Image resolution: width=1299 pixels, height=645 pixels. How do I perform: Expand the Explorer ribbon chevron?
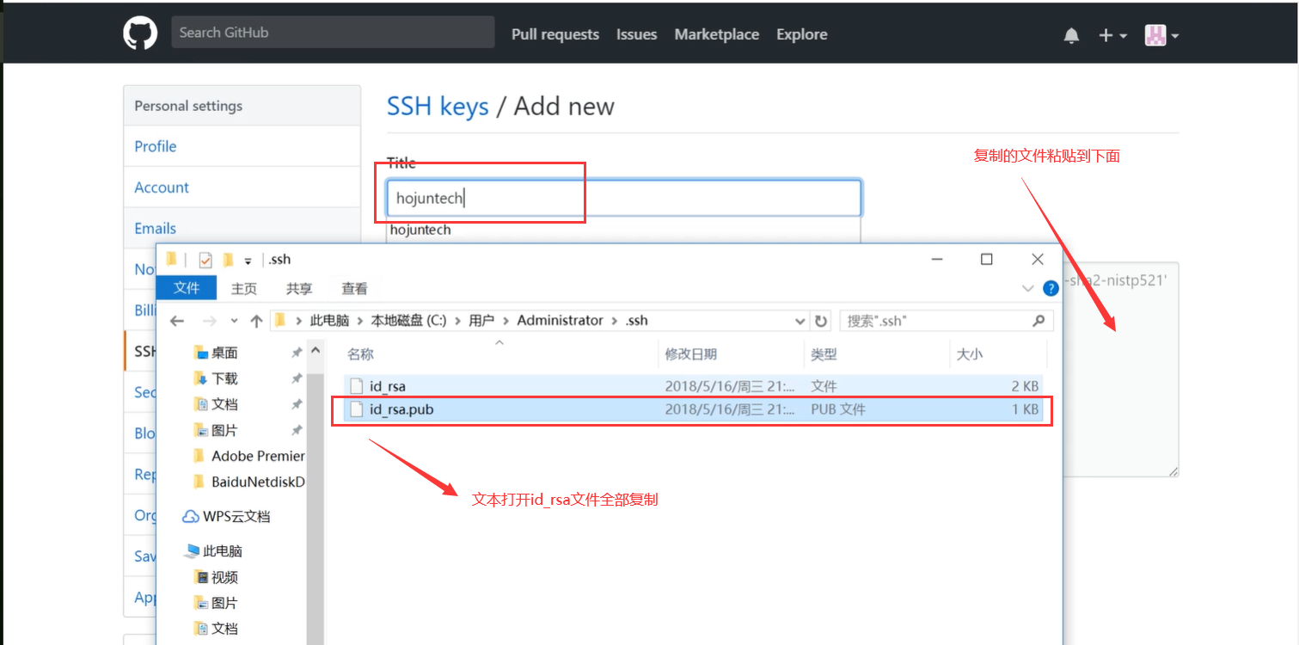(1027, 288)
